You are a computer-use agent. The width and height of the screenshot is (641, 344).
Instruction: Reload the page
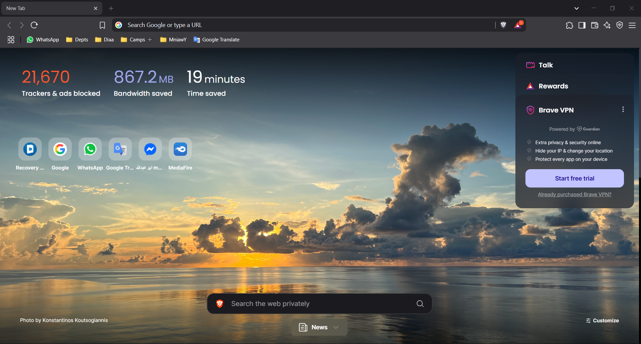click(x=34, y=25)
